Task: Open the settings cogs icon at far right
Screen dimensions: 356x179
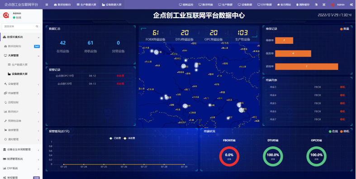Action: point(351,5)
